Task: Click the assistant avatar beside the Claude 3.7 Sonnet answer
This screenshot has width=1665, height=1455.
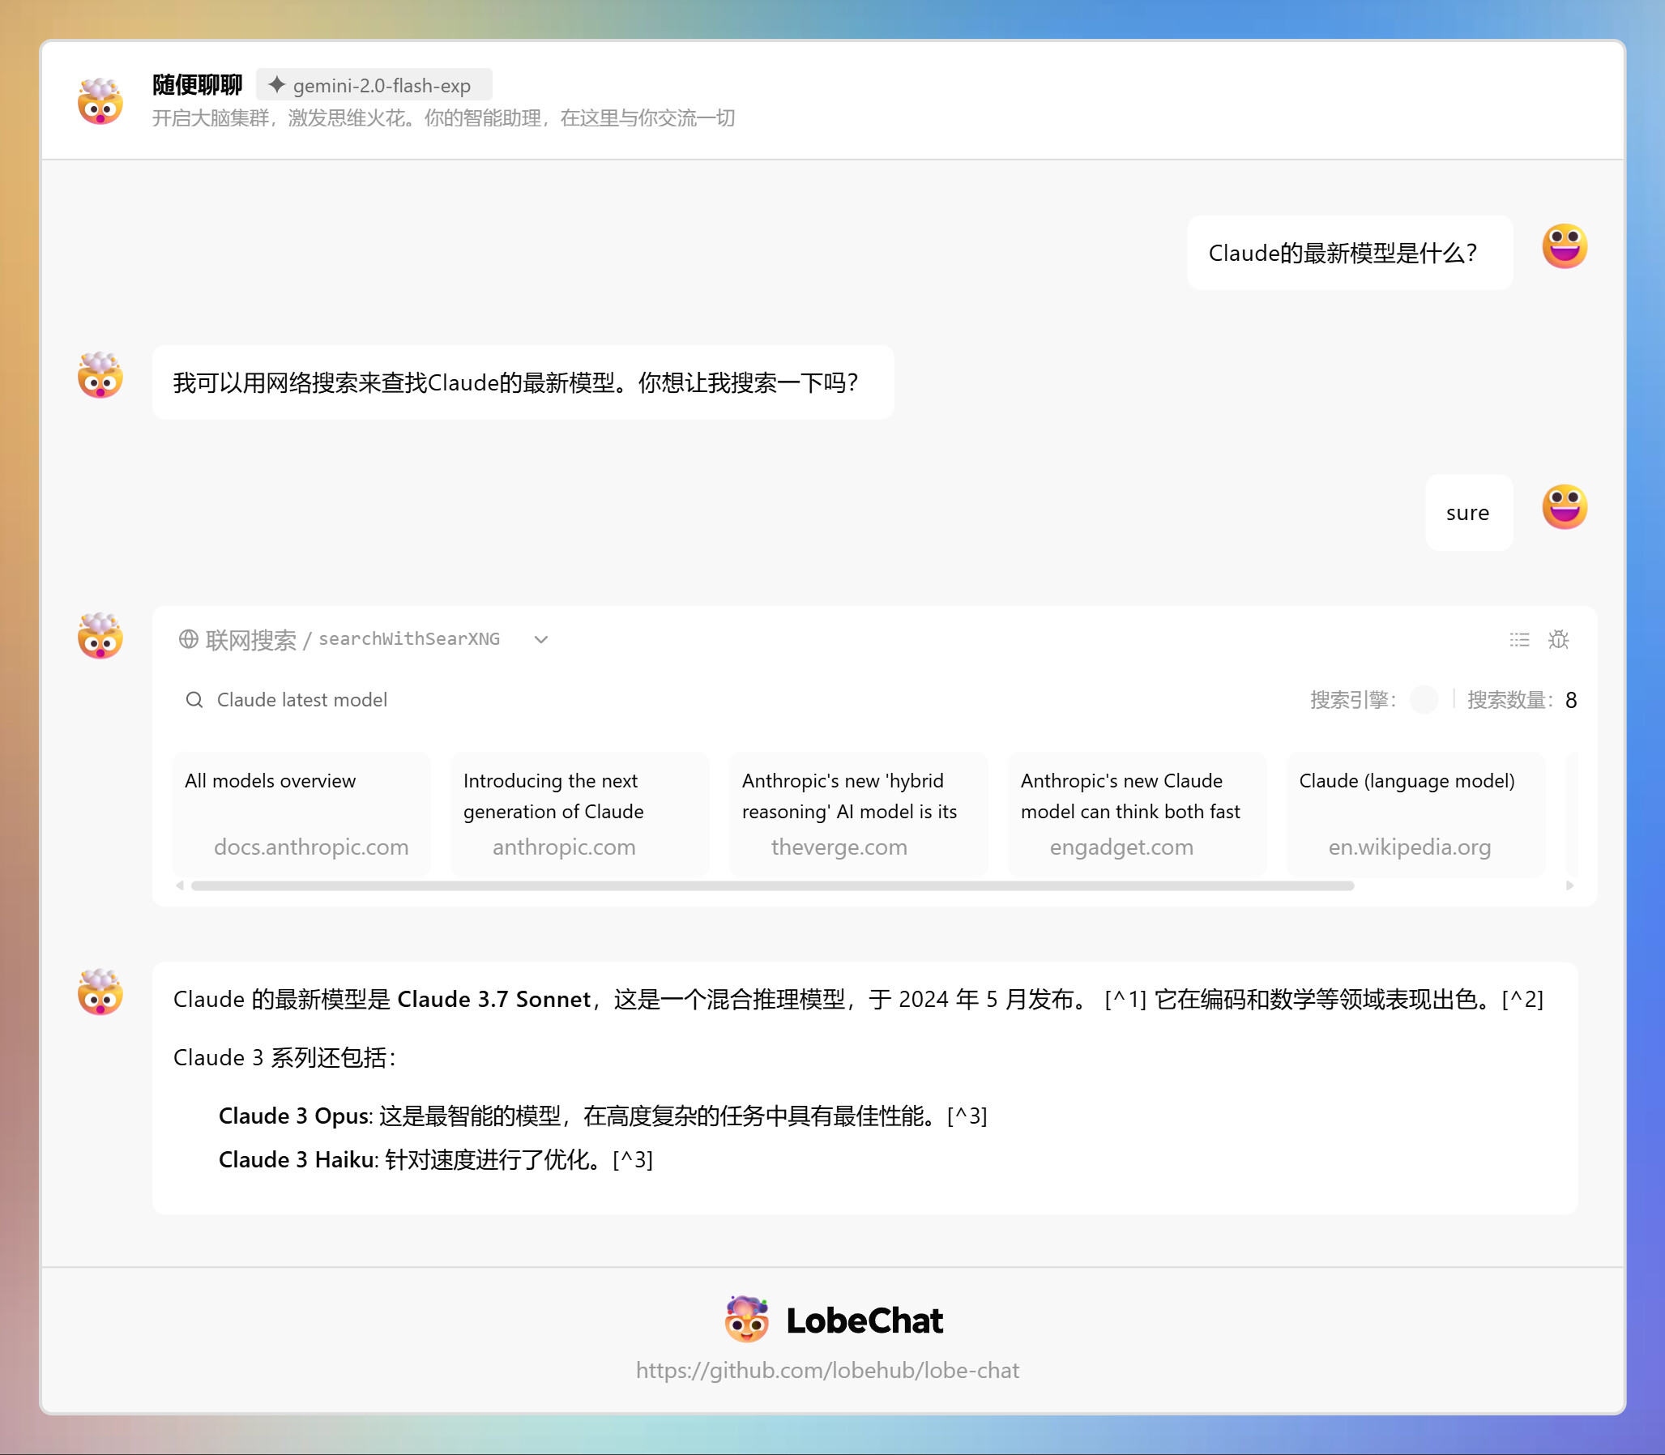Action: (x=100, y=992)
